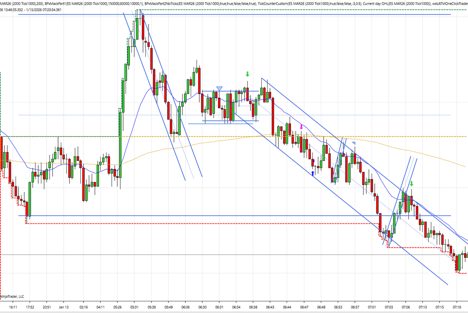This screenshot has width=468, height=313.
Task: Click the 16:11 time axis label
Action: [x=12, y=307]
